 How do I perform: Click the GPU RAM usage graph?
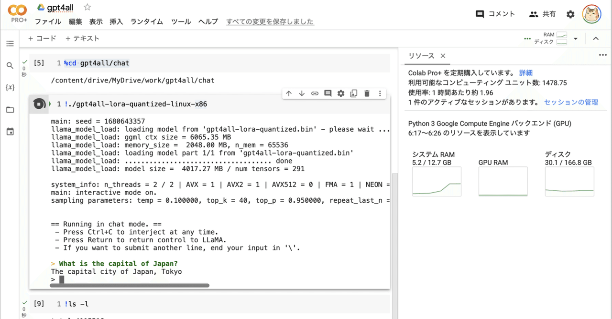click(503, 181)
